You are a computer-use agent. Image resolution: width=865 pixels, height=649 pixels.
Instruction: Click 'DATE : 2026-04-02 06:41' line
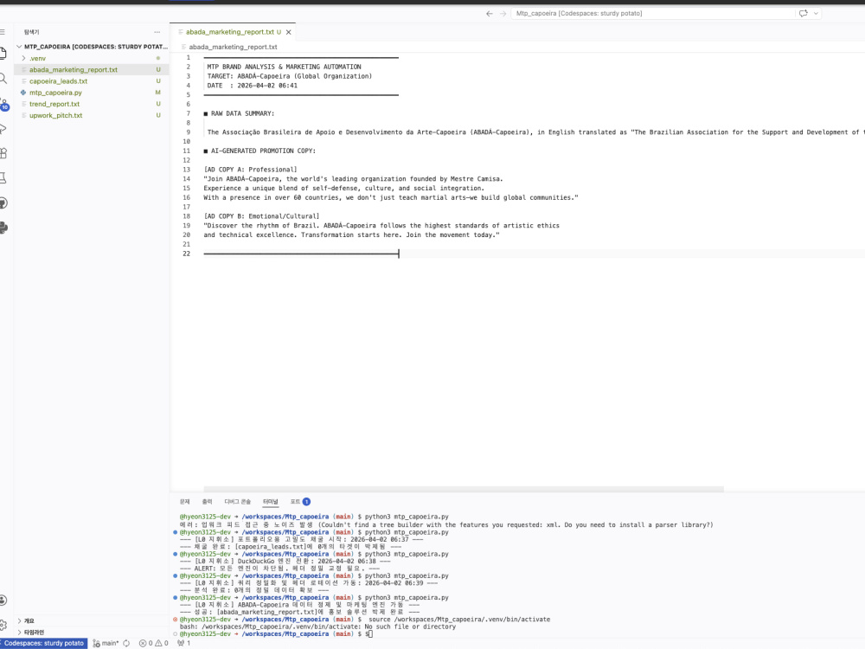pyautogui.click(x=252, y=86)
